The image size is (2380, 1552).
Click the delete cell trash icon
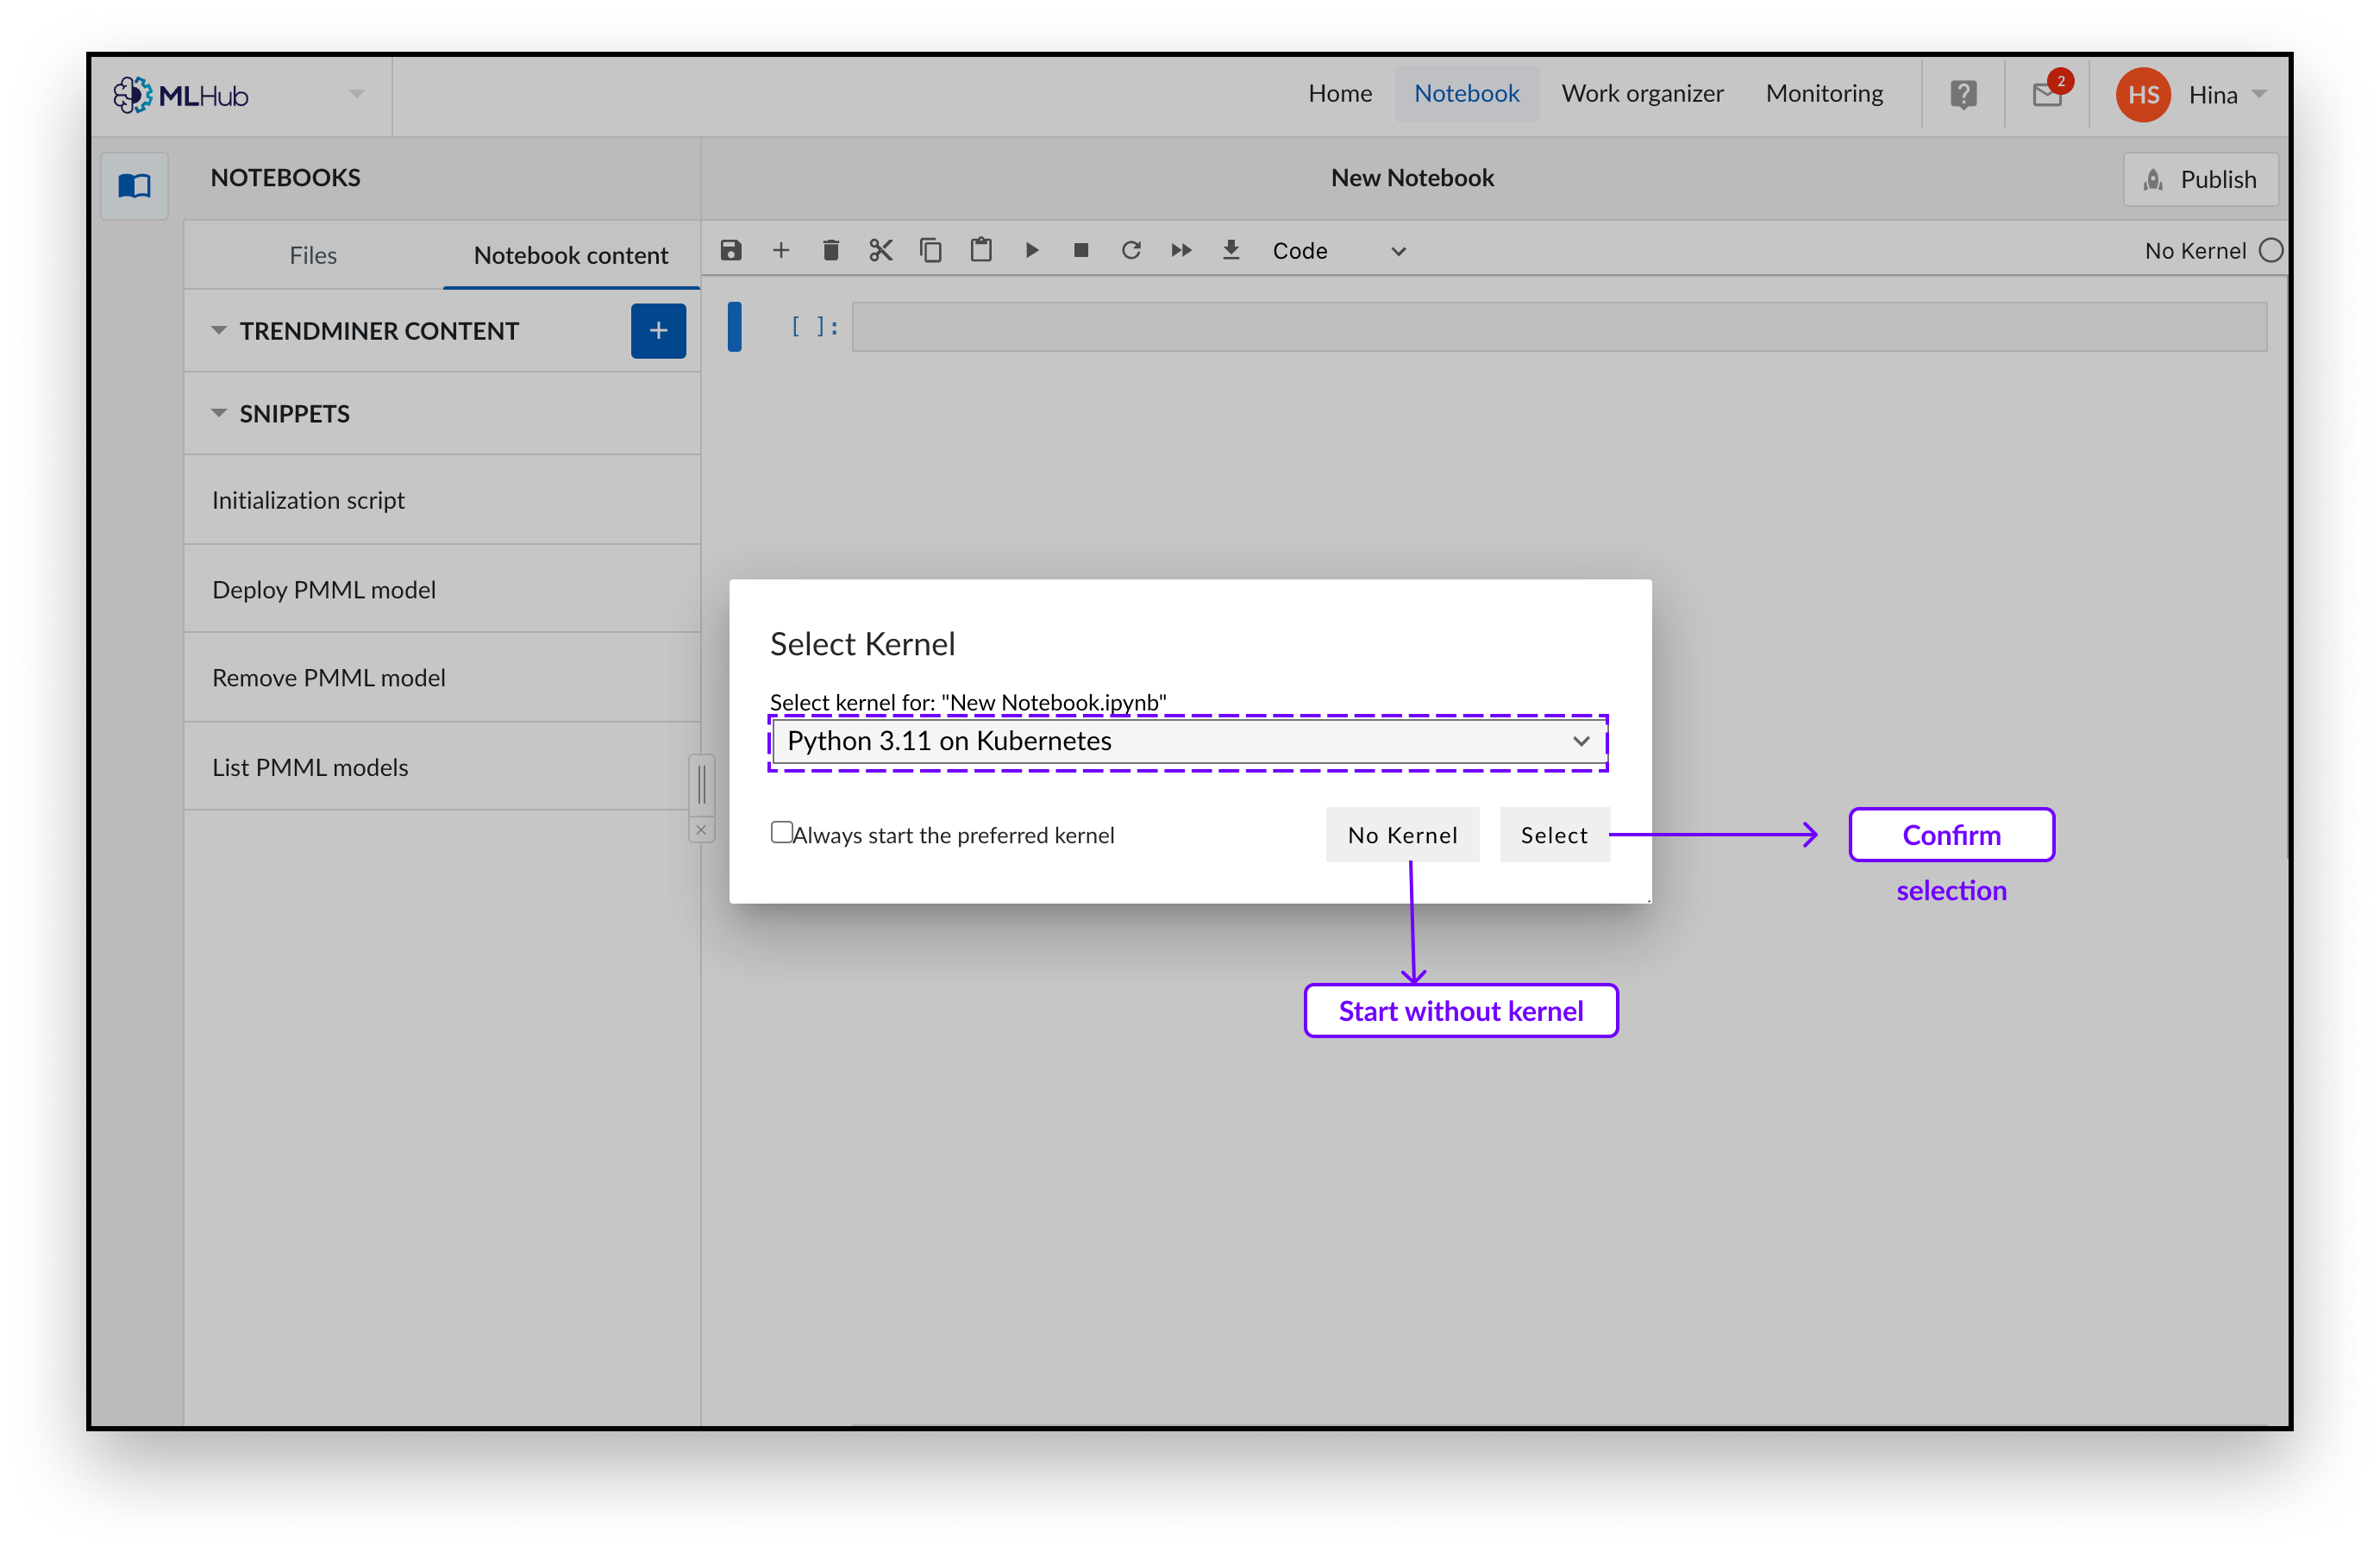(830, 250)
